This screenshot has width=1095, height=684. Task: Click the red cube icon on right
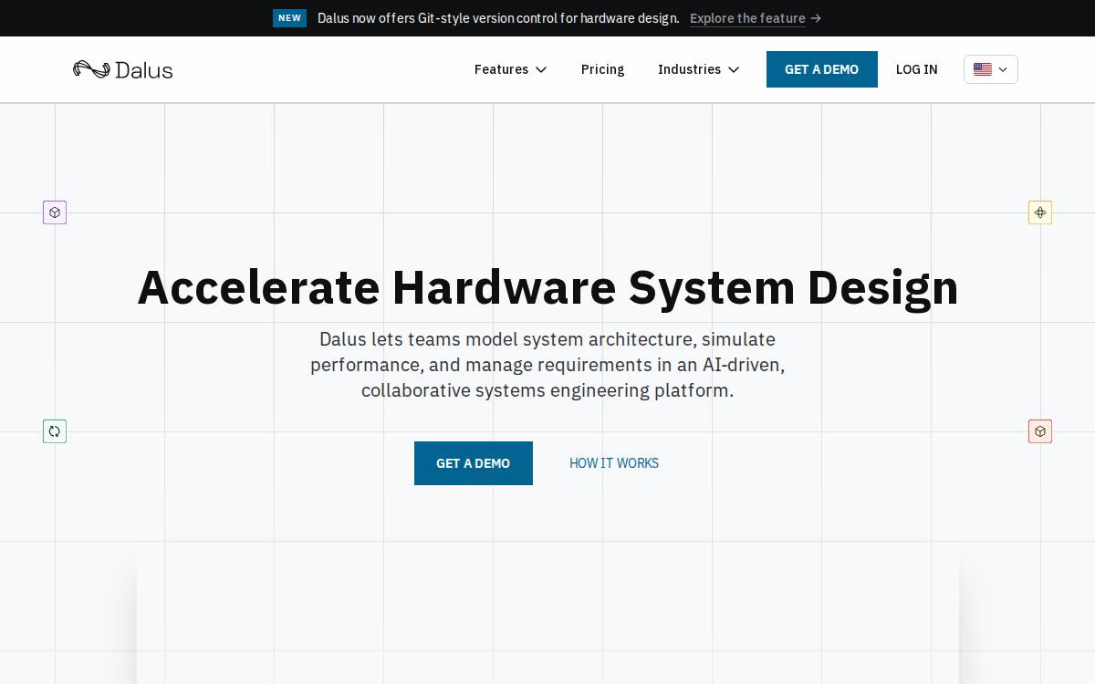tap(1040, 431)
